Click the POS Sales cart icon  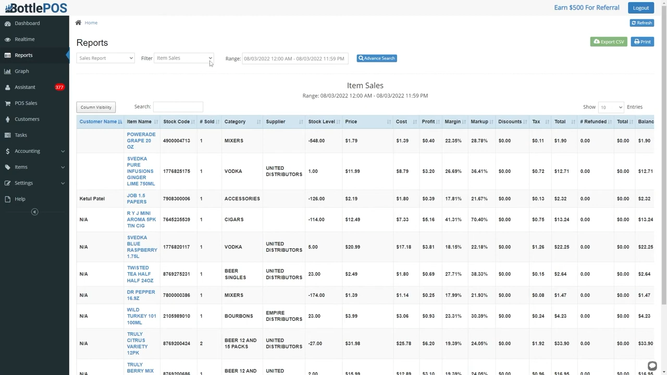tap(7, 103)
